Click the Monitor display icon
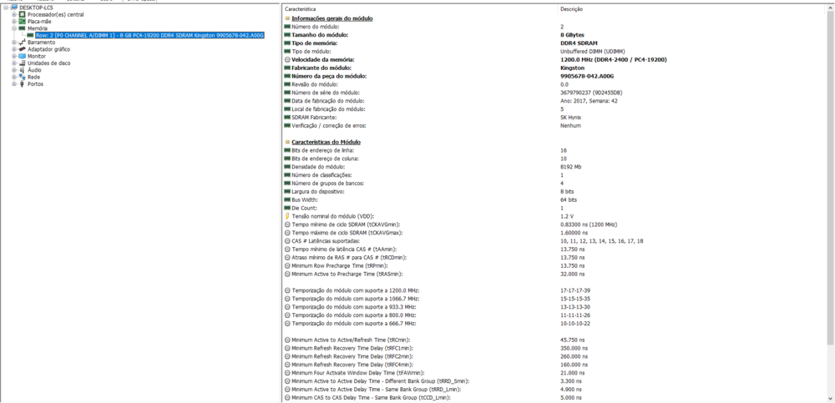Viewport: 835px width, 403px height. [22, 56]
